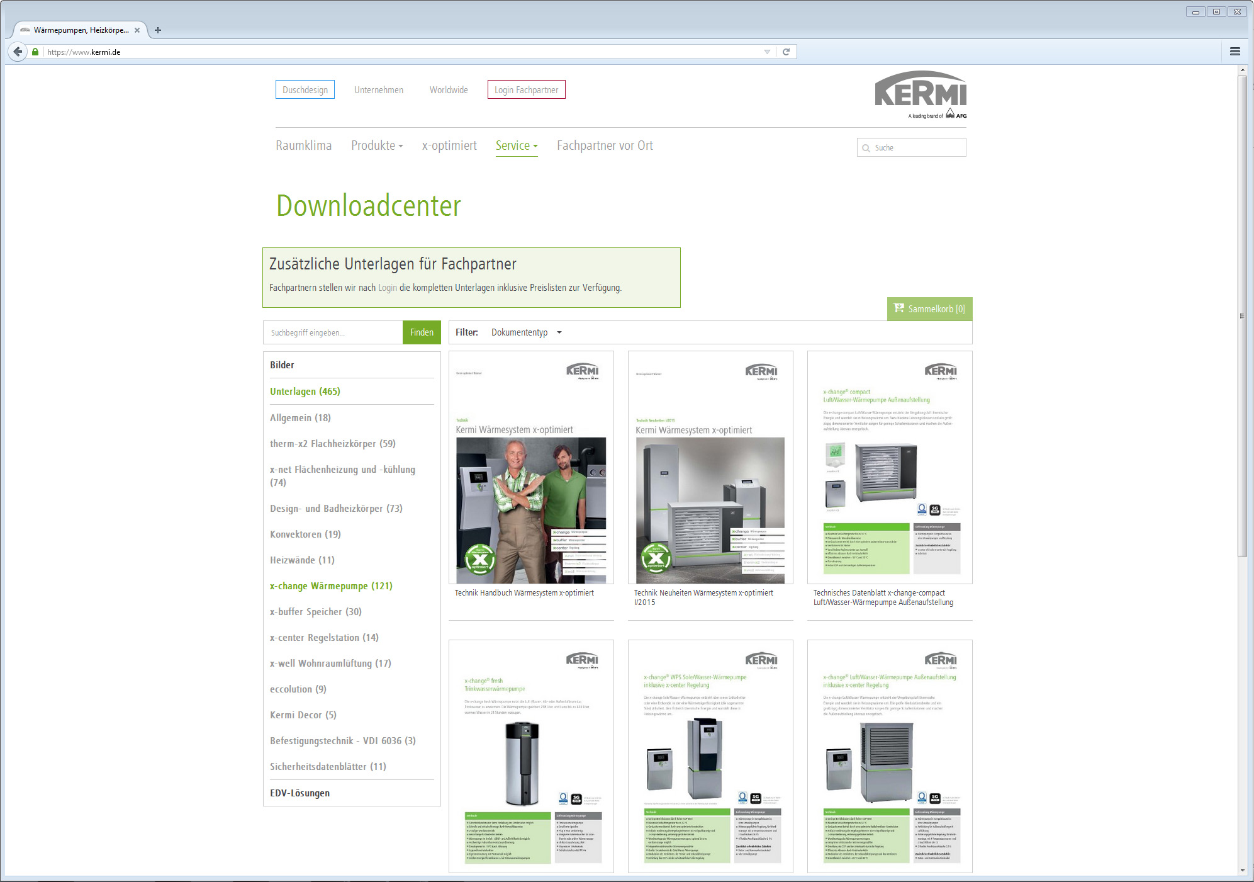Click Technisches Datenblatt x-change-compact title
This screenshot has width=1254, height=882.
[883, 597]
